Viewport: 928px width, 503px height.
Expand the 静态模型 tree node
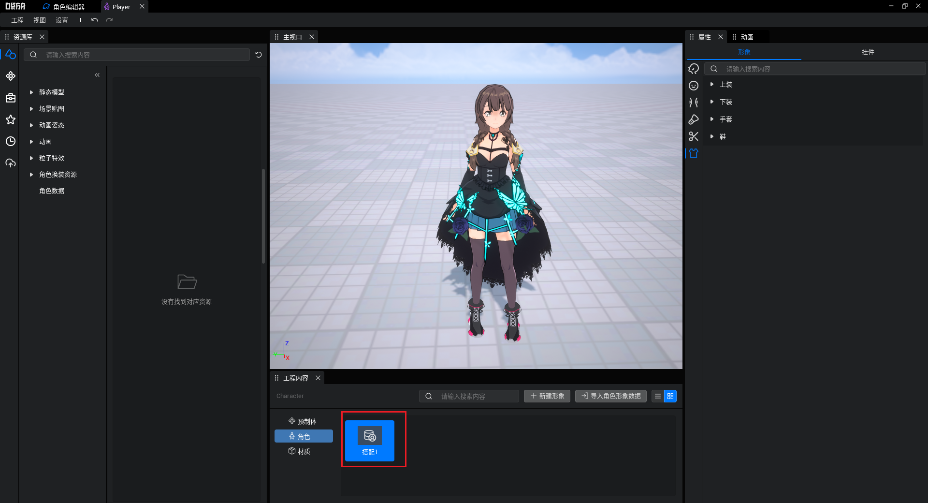(31, 92)
